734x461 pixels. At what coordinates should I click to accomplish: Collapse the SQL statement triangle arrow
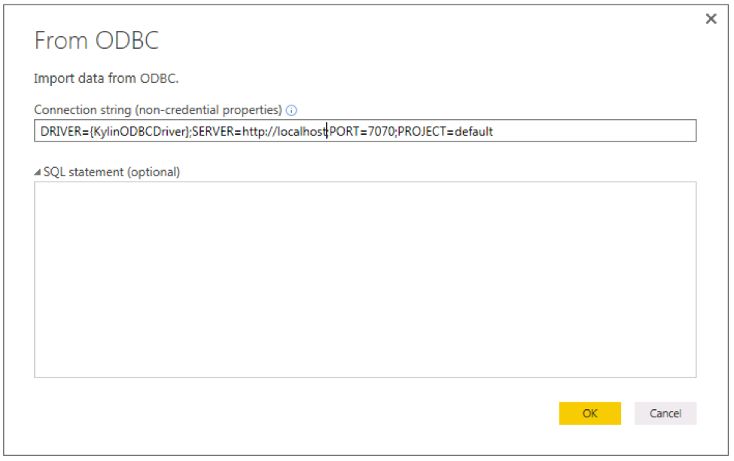click(38, 172)
